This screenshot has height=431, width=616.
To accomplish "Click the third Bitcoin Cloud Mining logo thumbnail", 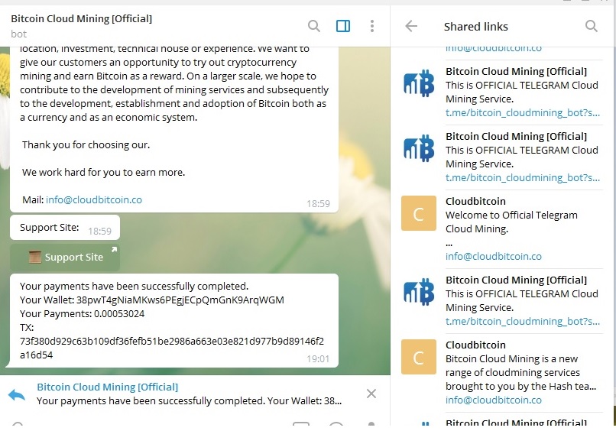I will pos(419,292).
